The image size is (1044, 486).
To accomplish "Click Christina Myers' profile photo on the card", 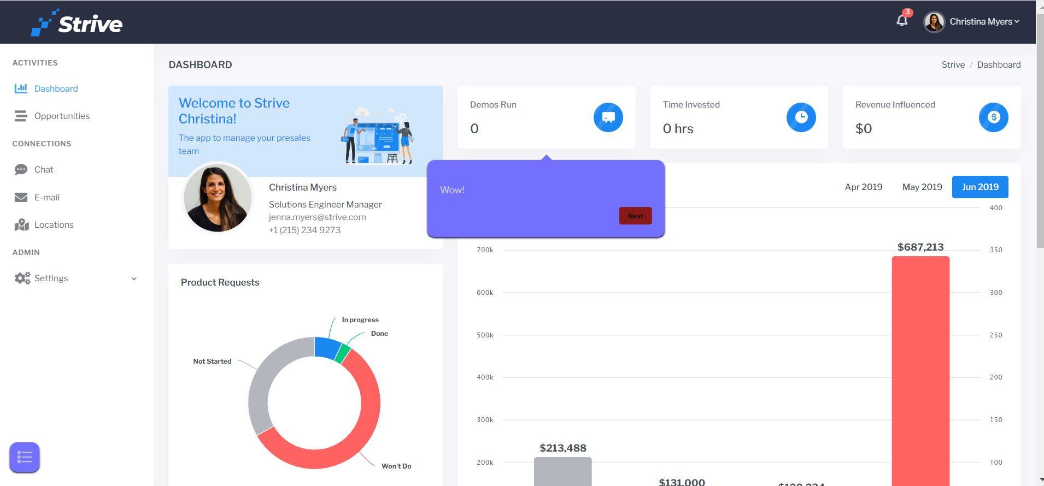I will (x=218, y=198).
